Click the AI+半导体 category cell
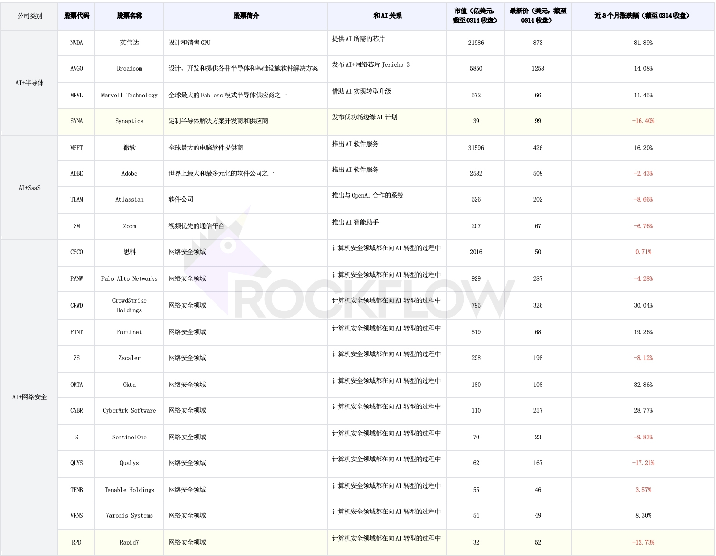Image resolution: width=716 pixels, height=556 pixels. point(30,83)
